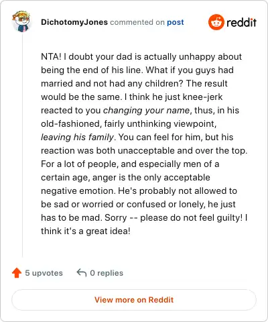Click the DichotomyJones avatar image

click(x=21, y=21)
